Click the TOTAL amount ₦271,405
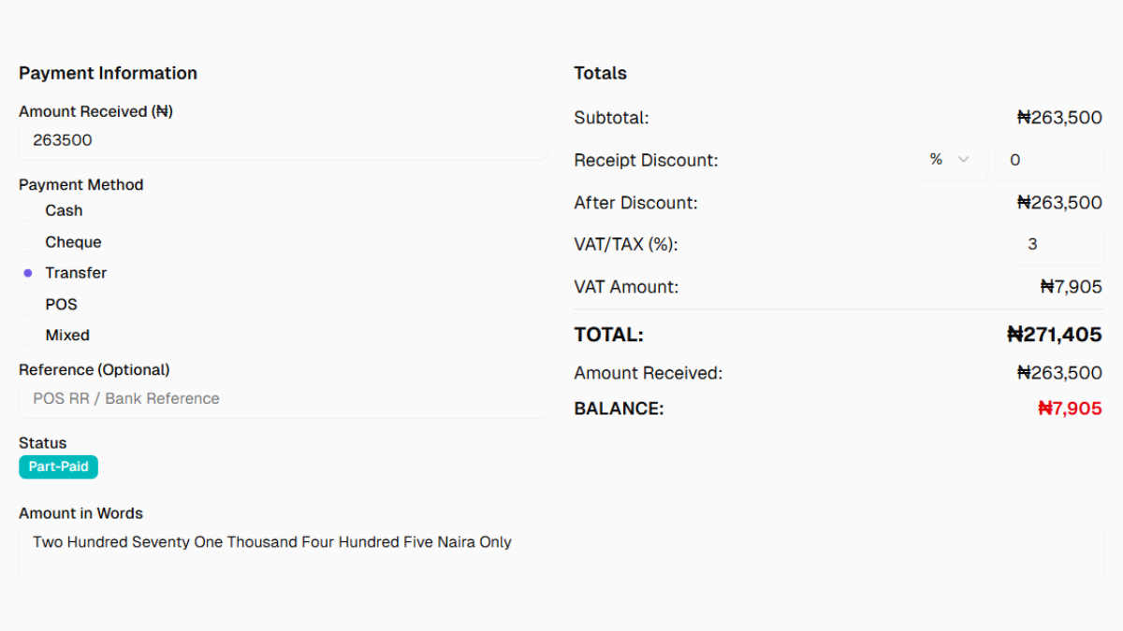This screenshot has width=1123, height=631. (x=1054, y=335)
